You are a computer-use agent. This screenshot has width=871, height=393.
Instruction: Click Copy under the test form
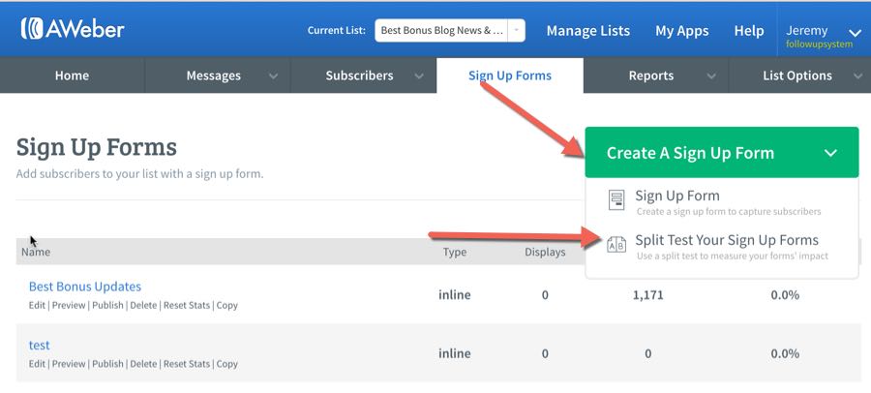(227, 364)
